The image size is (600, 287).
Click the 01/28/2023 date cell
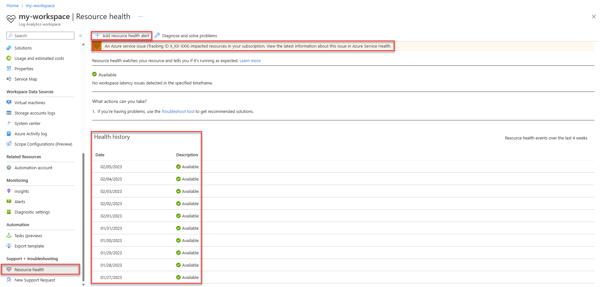[x=111, y=265]
